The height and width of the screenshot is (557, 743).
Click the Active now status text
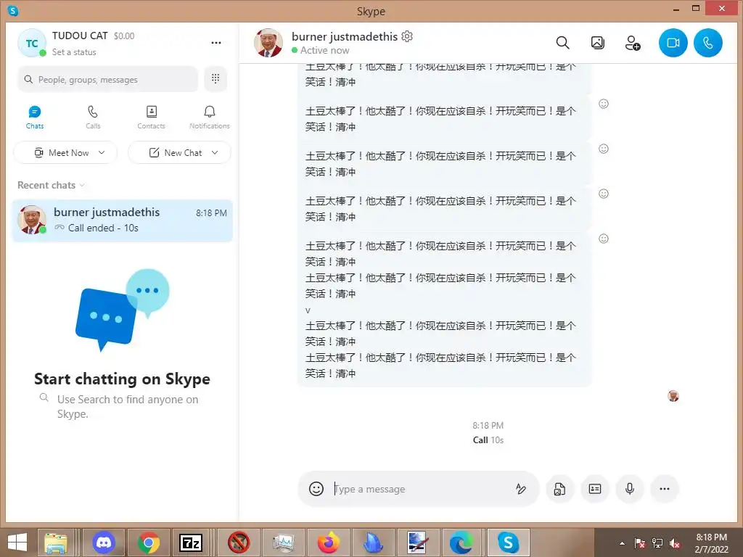coord(324,50)
